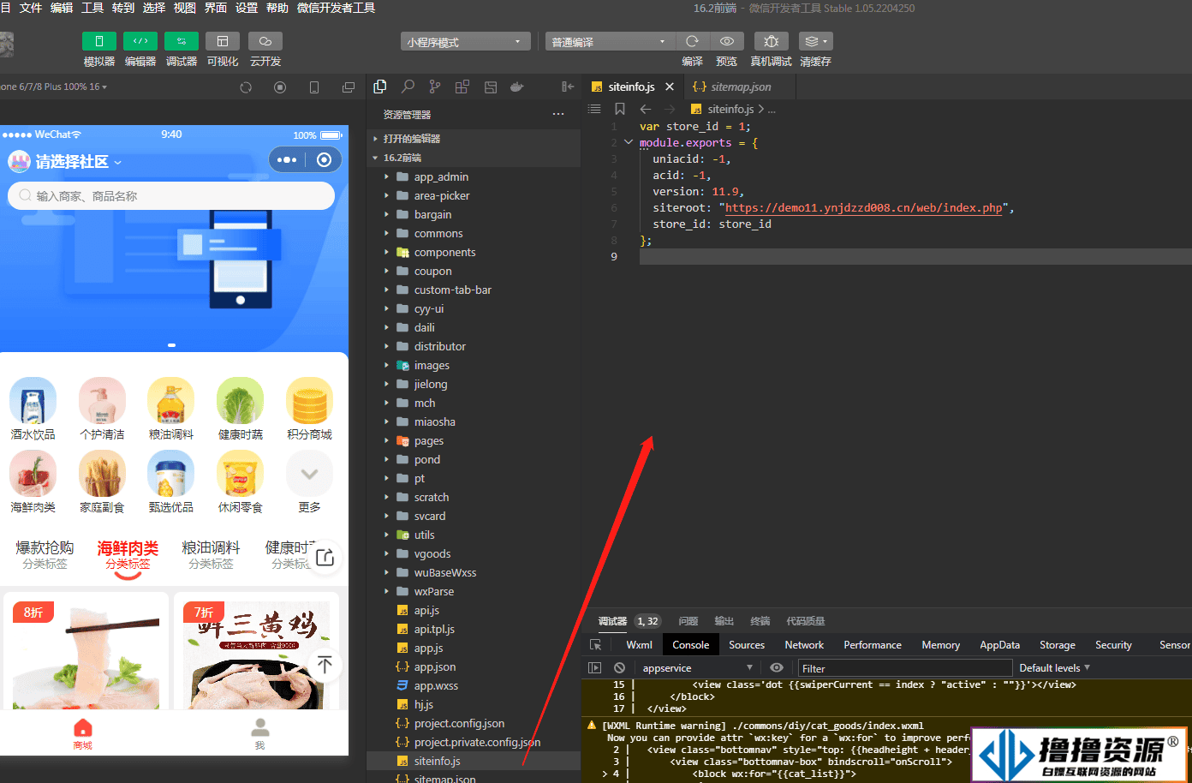Switch to the AppData devtools tab

tap(1000, 645)
